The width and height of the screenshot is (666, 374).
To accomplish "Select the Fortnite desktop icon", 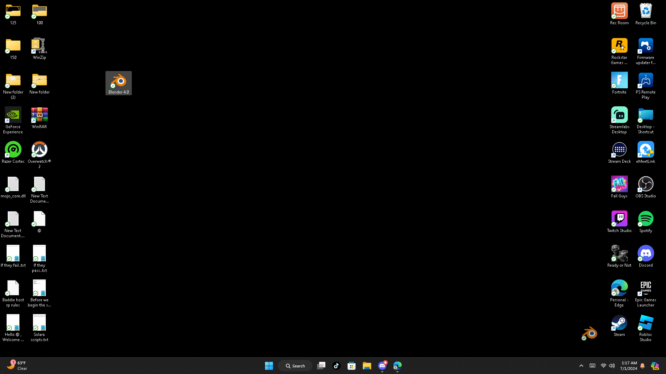I will [x=620, y=83].
